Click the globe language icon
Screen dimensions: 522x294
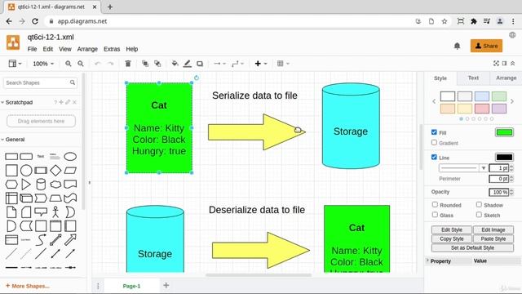pos(512,35)
